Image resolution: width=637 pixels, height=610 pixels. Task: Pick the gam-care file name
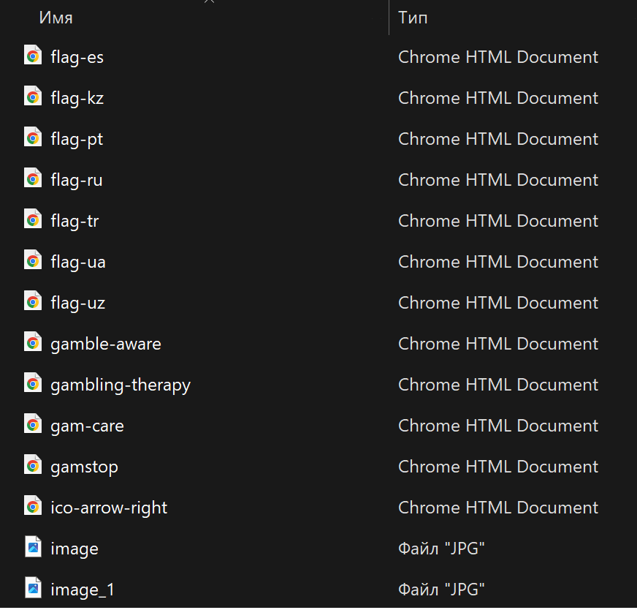click(87, 426)
